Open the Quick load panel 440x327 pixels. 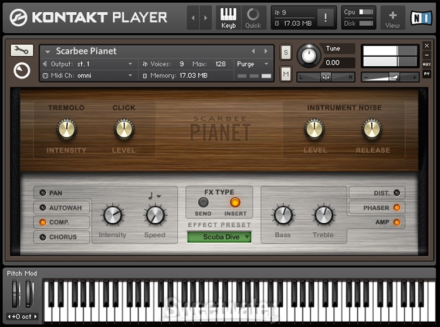click(253, 18)
